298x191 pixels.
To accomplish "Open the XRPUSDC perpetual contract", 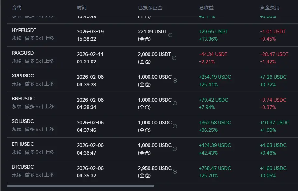I will coord(23,76).
